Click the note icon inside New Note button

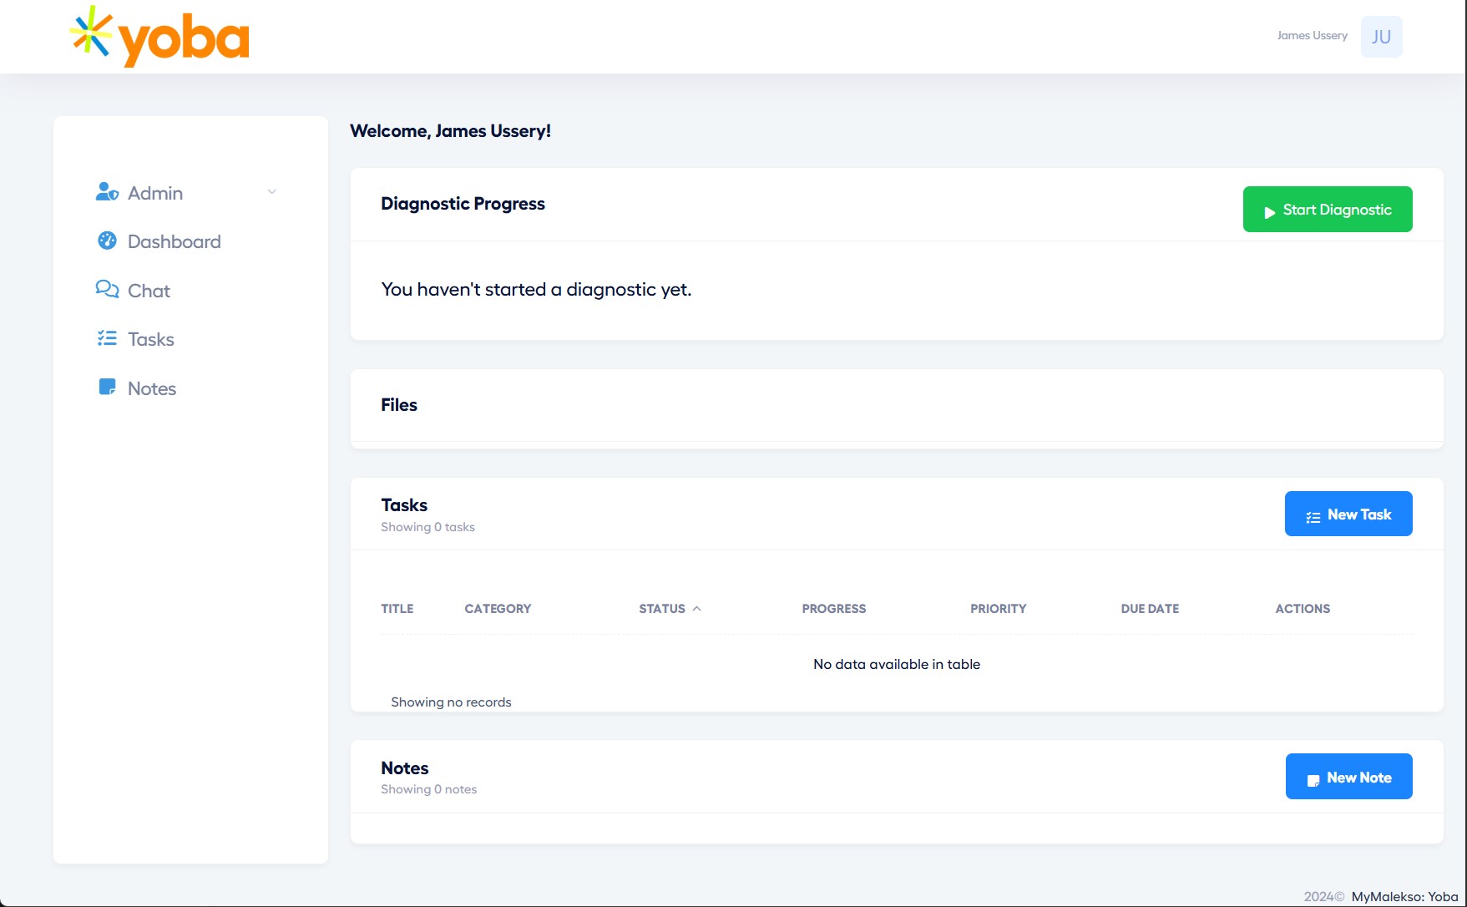(x=1313, y=777)
